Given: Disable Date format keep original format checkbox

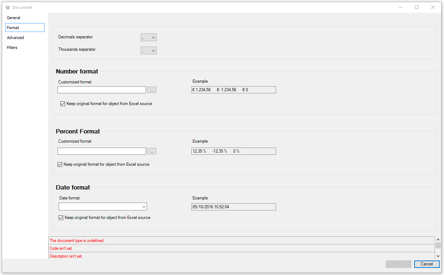Looking at the screenshot, I should tap(61, 218).
